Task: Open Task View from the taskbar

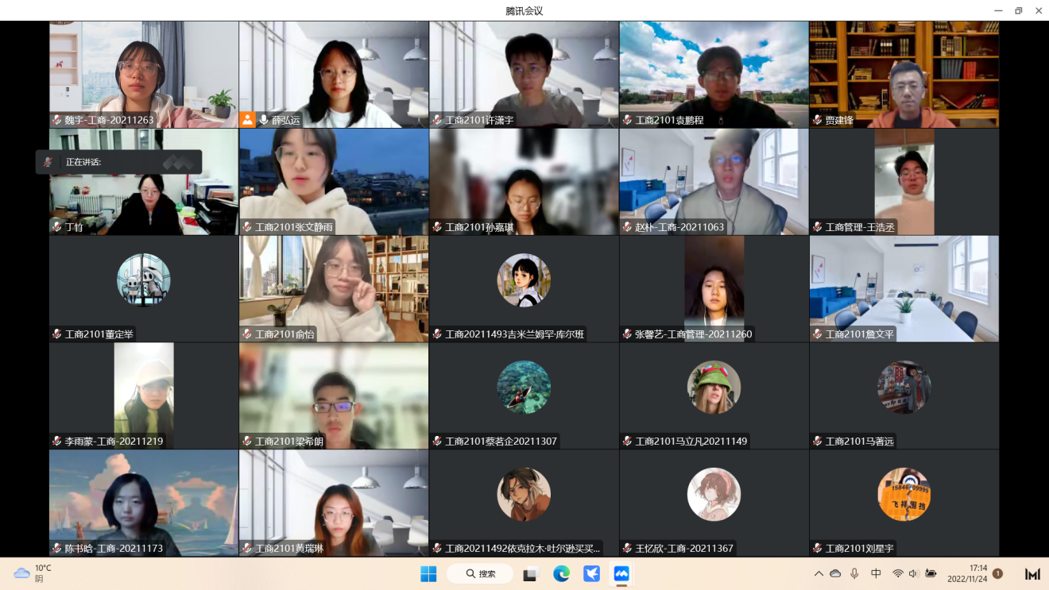Action: (531, 573)
